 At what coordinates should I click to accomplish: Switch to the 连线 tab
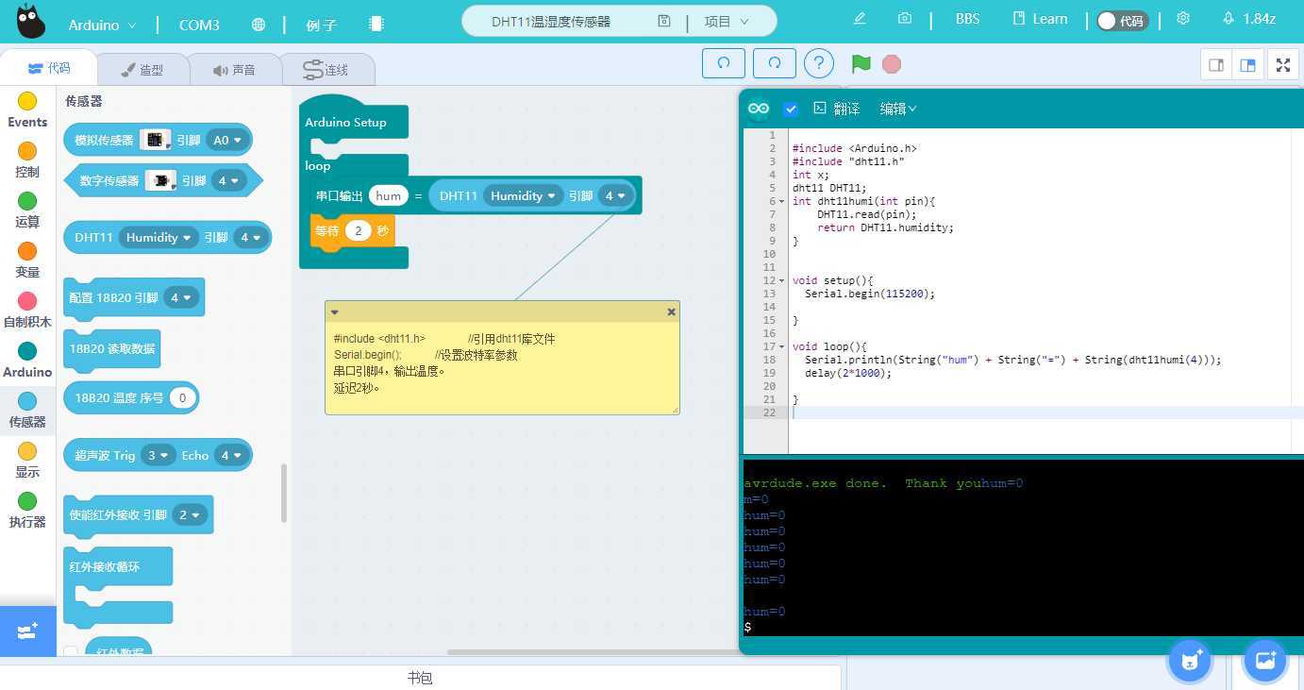click(x=327, y=70)
